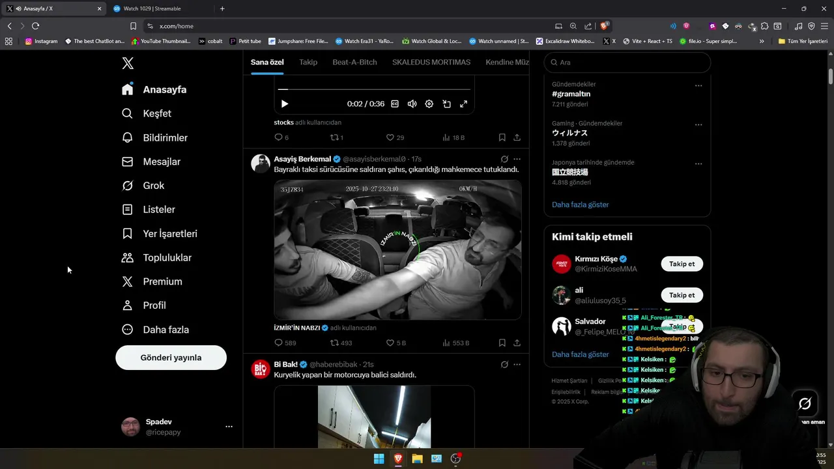
Task: Open Bi Bak! profile name
Action: [x=285, y=364]
